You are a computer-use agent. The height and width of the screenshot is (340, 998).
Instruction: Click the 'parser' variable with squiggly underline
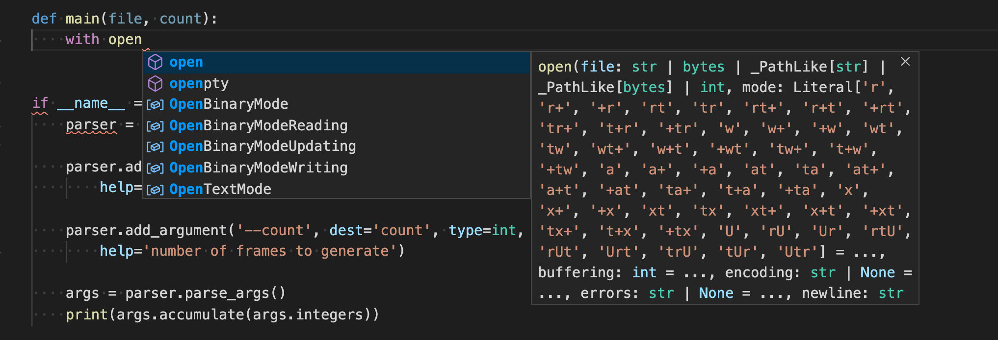coord(91,125)
